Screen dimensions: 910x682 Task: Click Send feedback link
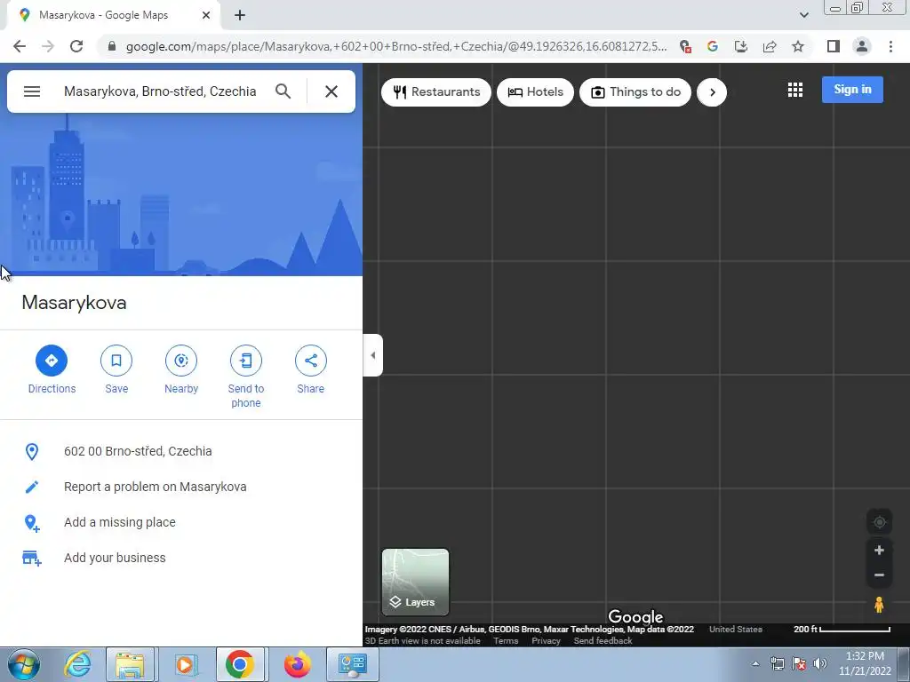(x=603, y=641)
